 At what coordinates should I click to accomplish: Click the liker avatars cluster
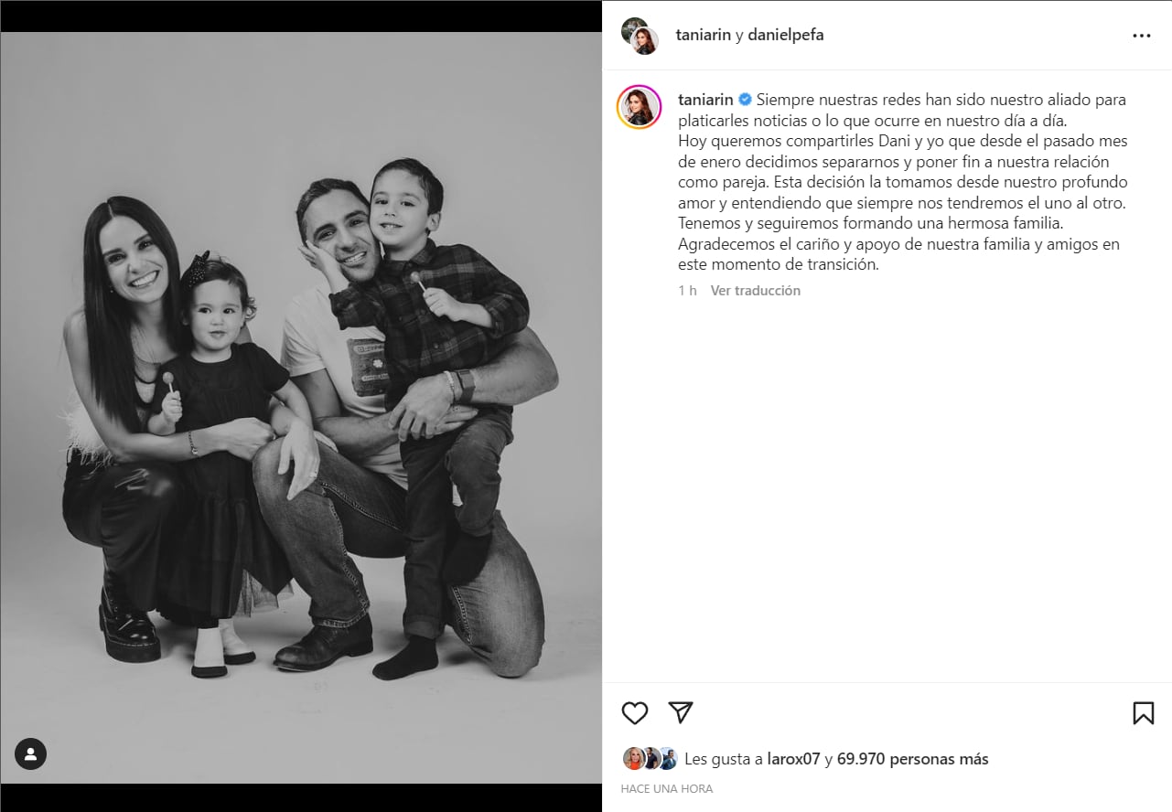coord(650,758)
